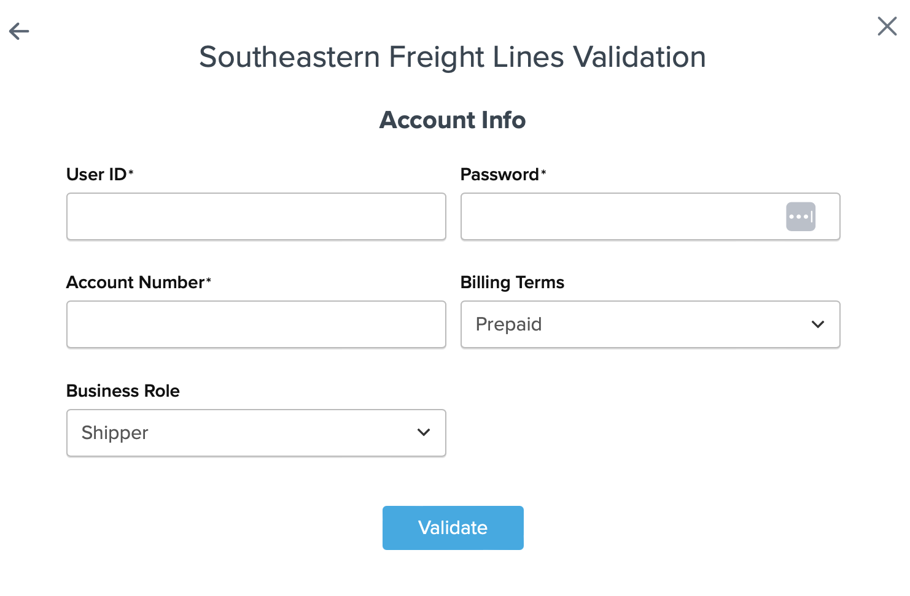Submit the account validation form
Viewport: 910px width, 596px height.
click(453, 527)
